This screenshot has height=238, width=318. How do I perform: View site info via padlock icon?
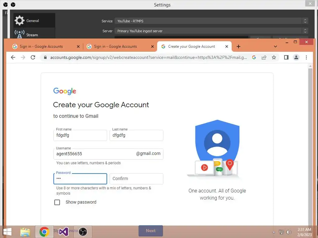coord(45,57)
